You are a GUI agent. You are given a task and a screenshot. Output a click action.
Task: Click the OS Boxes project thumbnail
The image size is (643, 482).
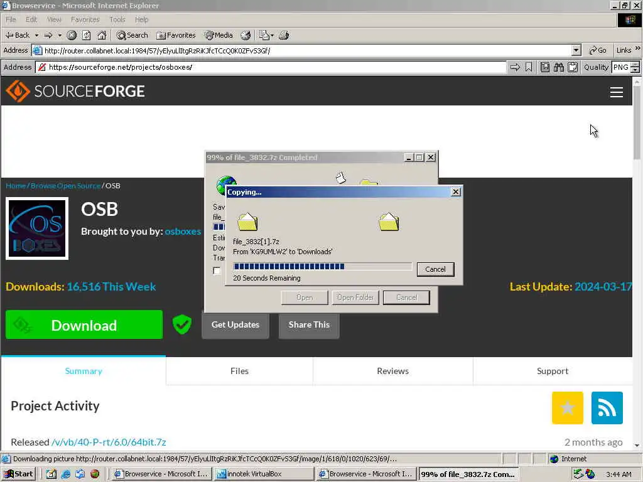pyautogui.click(x=37, y=228)
